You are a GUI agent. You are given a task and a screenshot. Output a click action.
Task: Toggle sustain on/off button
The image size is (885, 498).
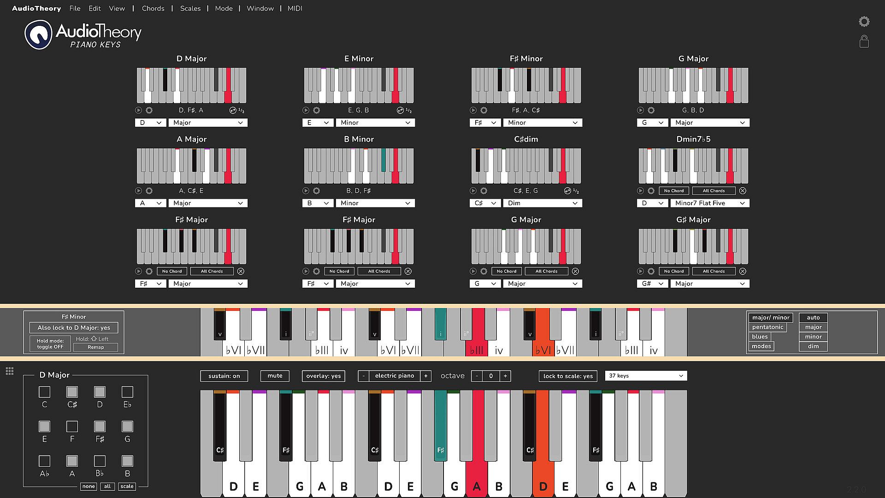click(x=224, y=376)
